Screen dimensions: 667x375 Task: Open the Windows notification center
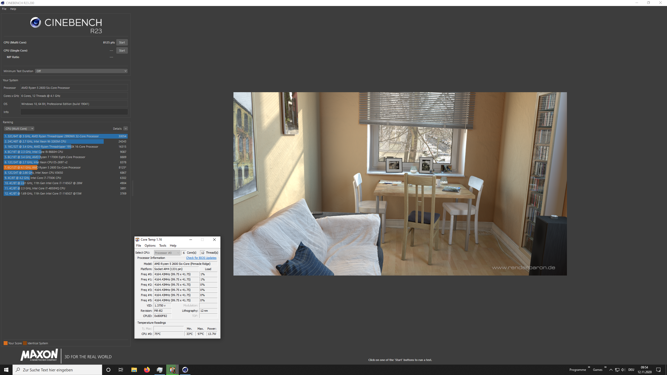click(x=658, y=370)
